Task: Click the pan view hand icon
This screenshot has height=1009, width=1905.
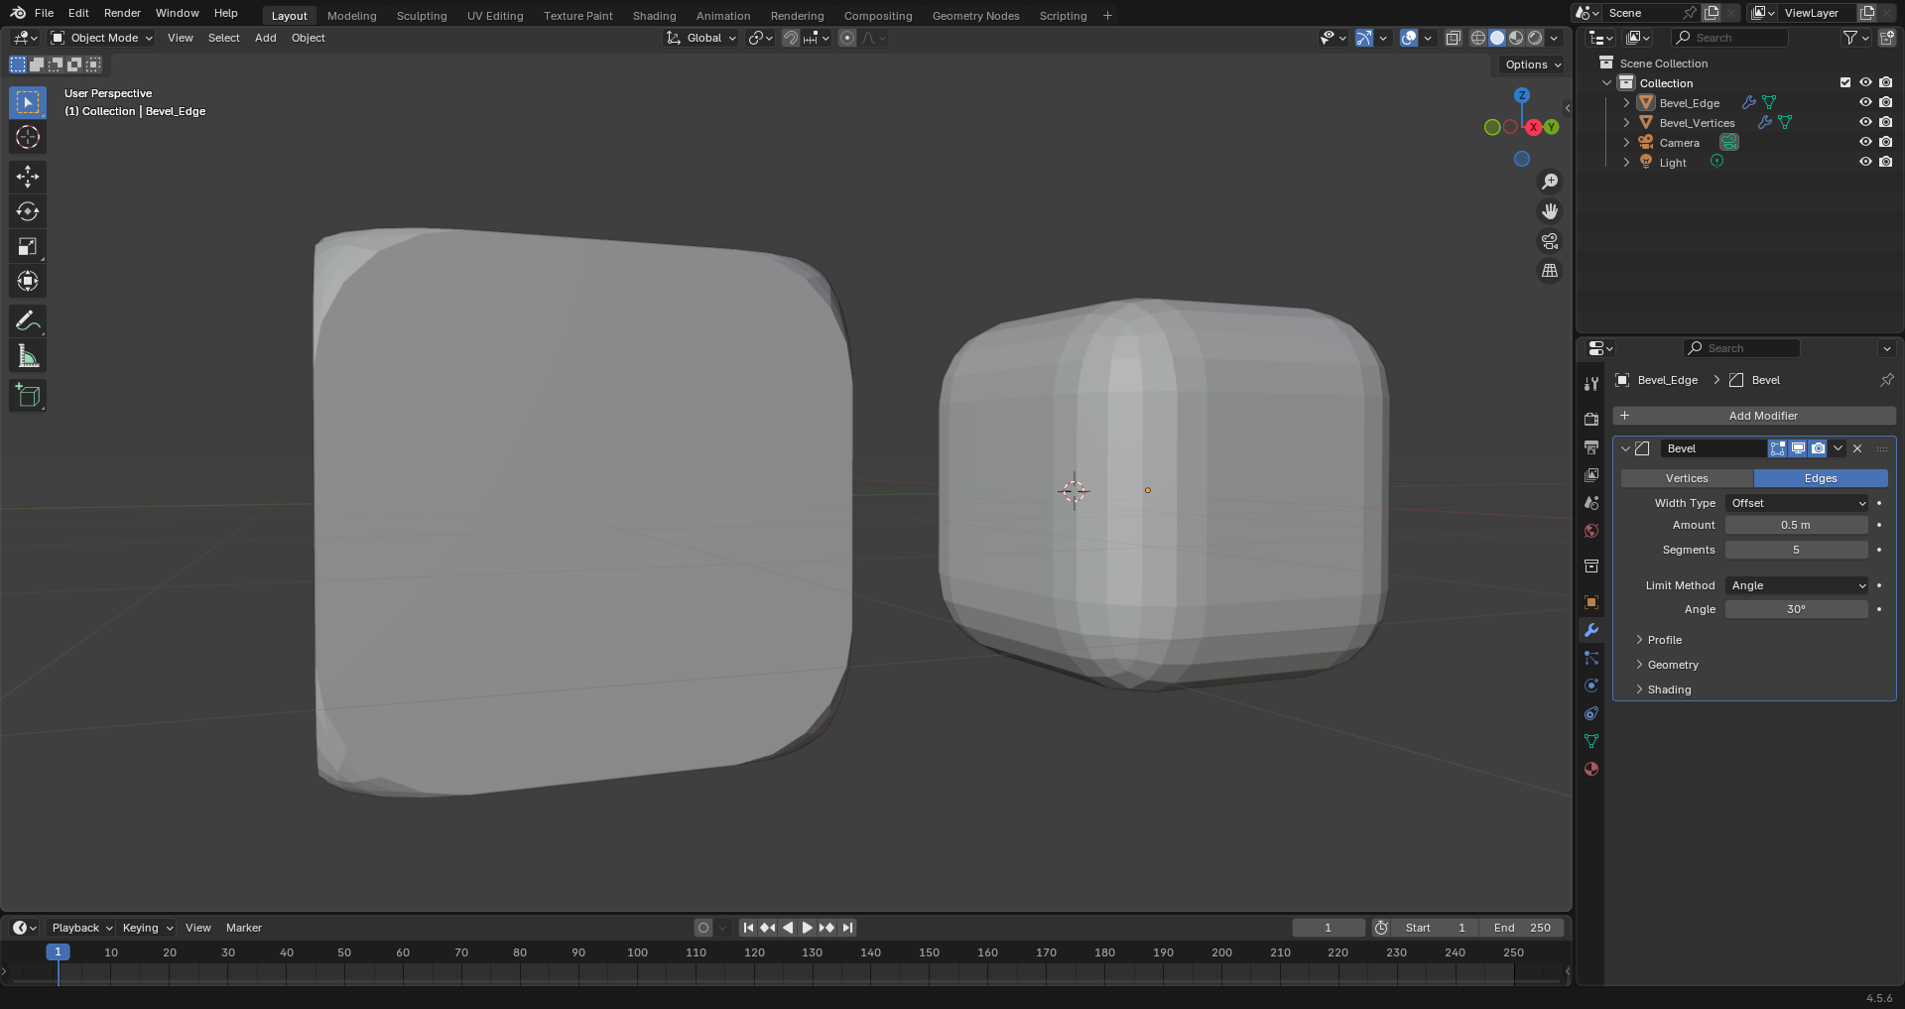Action: click(1549, 211)
